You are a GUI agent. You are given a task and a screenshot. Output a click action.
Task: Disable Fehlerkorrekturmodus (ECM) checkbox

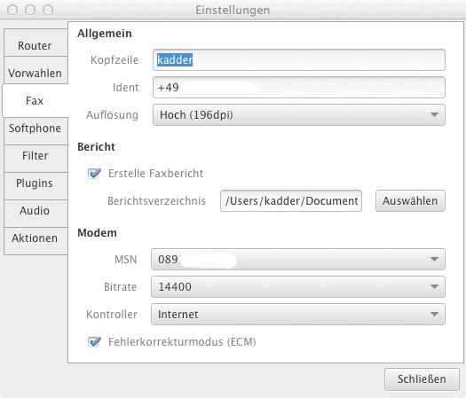click(x=94, y=342)
